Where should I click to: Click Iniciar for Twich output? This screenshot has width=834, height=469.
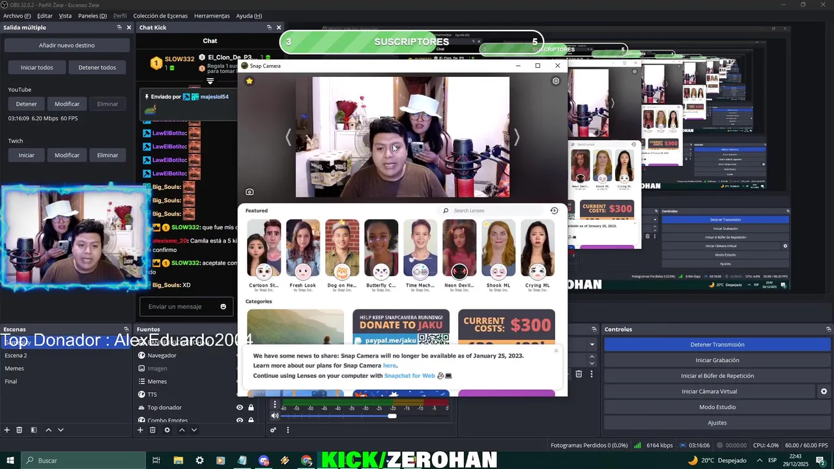[x=27, y=155]
